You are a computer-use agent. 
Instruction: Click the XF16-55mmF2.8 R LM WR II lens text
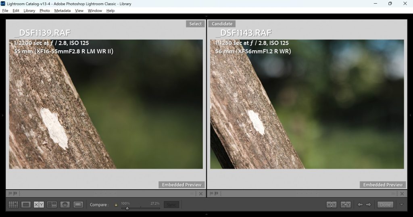(74, 51)
